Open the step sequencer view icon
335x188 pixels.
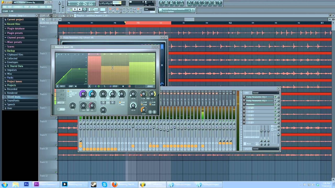tap(166, 3)
